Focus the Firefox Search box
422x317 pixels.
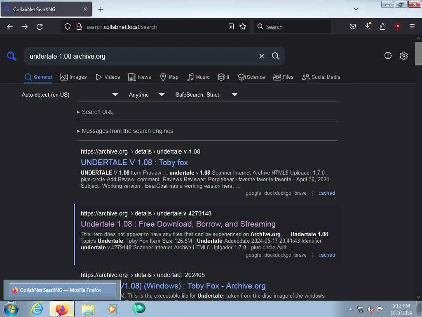[292, 27]
